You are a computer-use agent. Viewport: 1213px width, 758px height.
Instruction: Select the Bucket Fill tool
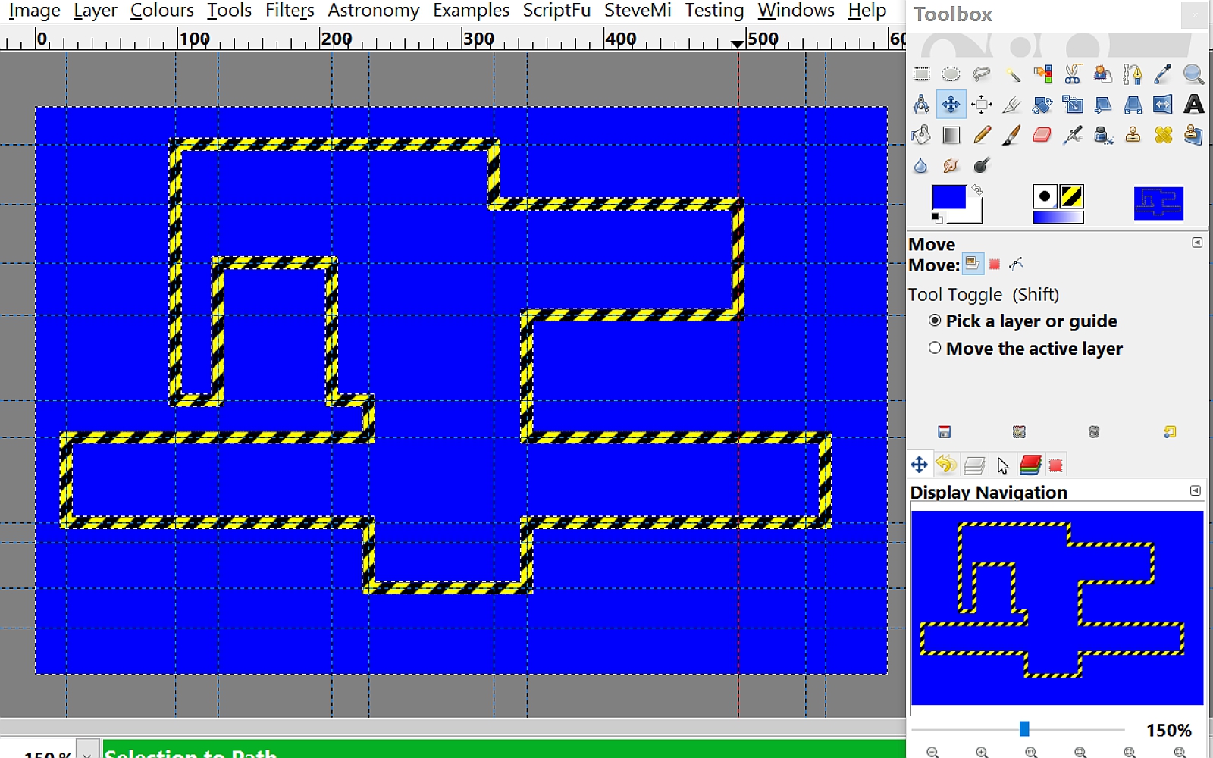click(921, 135)
